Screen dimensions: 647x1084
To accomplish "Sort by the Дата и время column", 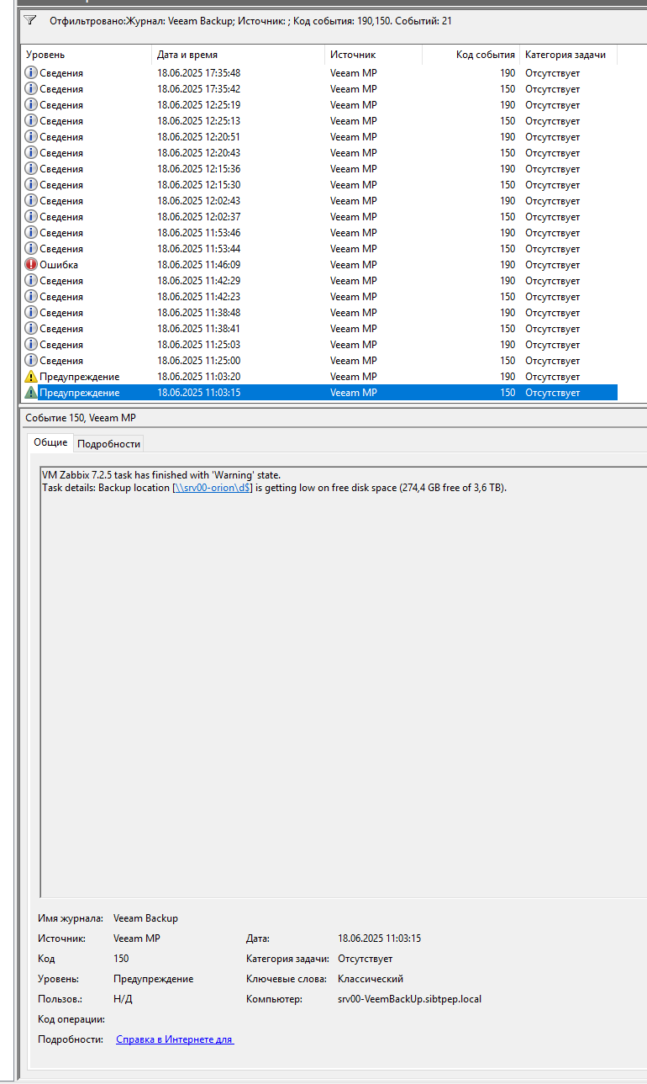I will point(238,55).
